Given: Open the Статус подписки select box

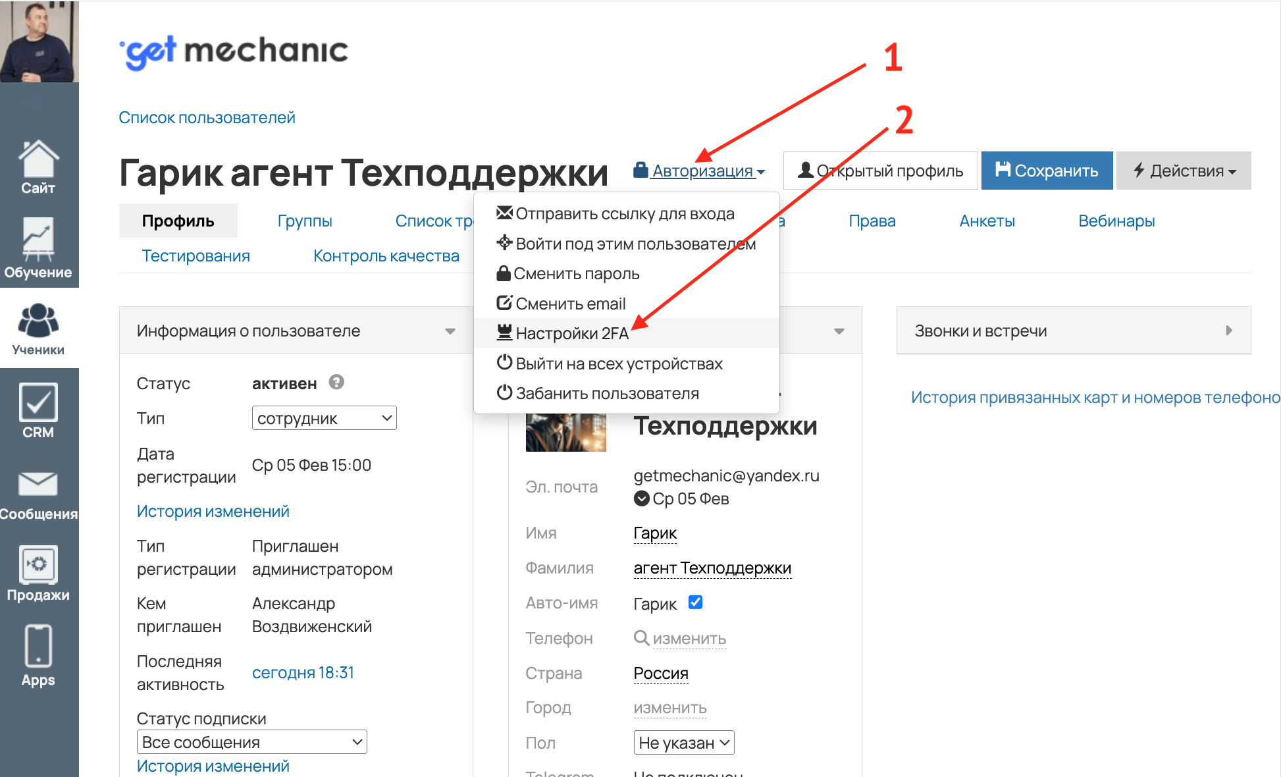Looking at the screenshot, I should click(x=251, y=742).
